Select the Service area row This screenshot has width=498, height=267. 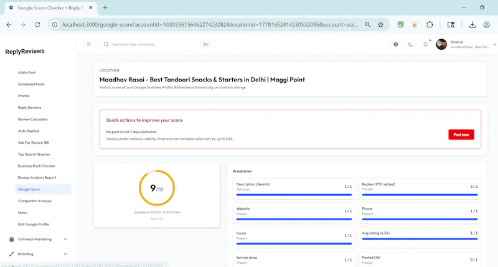294,260
